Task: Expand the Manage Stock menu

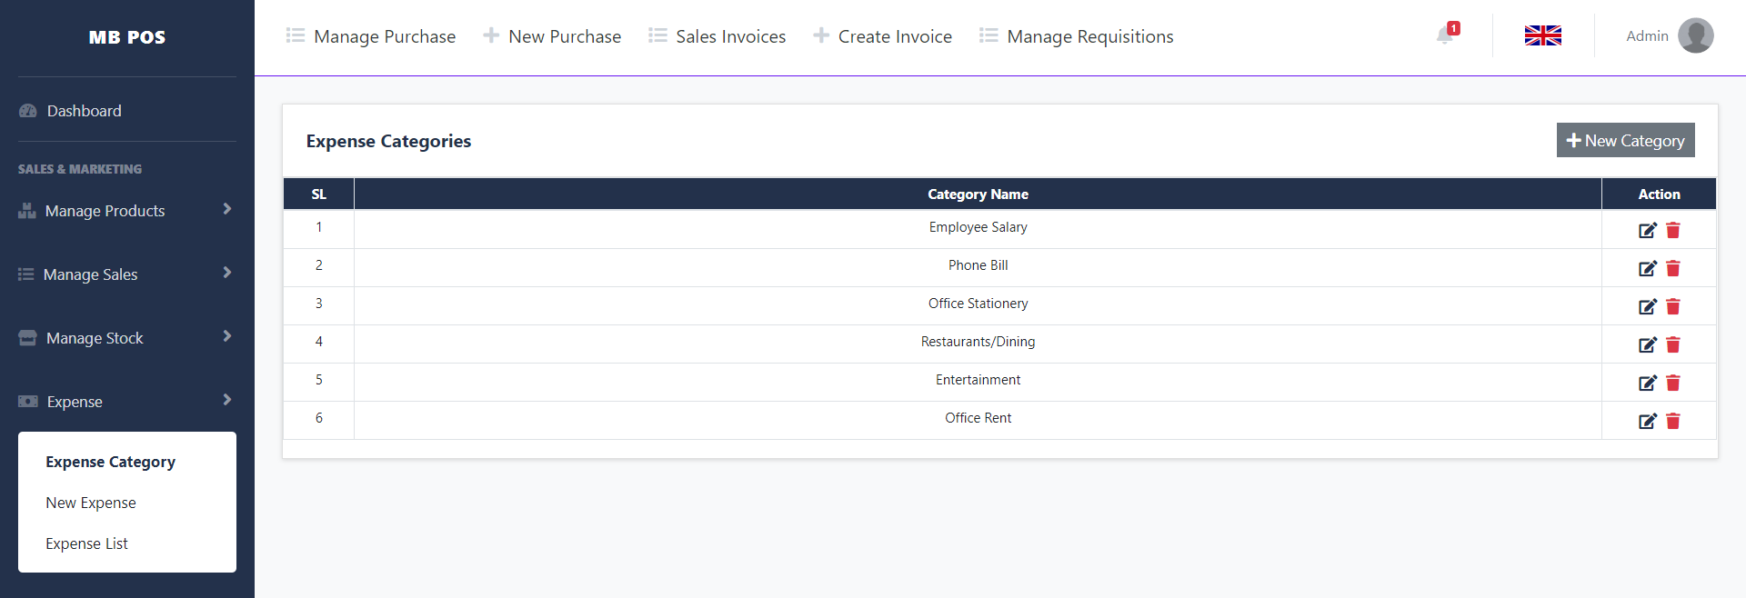Action: tap(125, 338)
